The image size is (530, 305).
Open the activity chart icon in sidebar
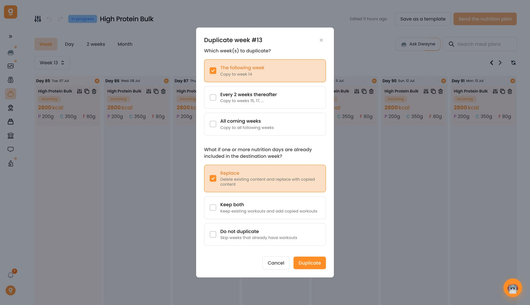(x=11, y=66)
